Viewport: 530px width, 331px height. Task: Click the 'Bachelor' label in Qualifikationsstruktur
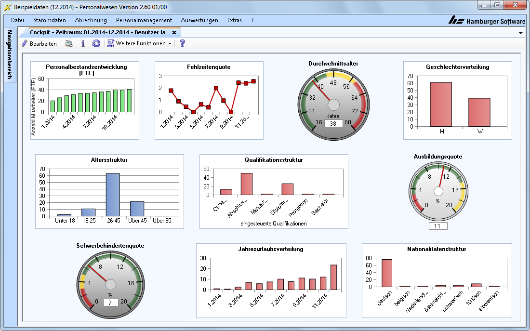pos(320,207)
